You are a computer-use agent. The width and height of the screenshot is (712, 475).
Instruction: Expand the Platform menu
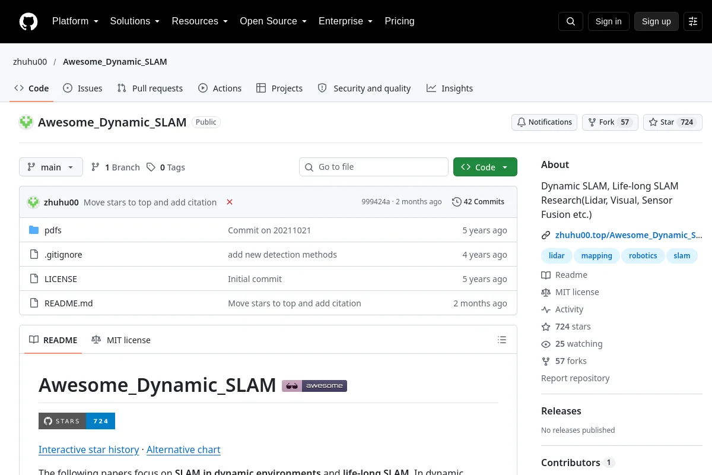pos(75,21)
